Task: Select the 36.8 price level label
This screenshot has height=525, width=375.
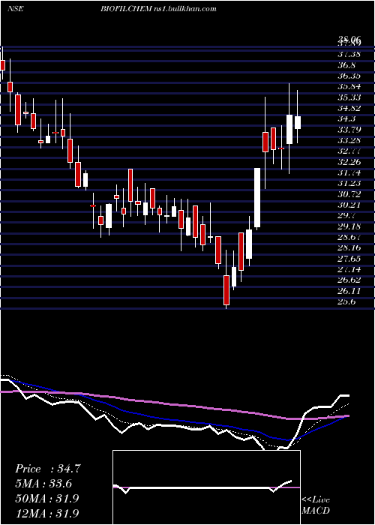Action: [346, 65]
